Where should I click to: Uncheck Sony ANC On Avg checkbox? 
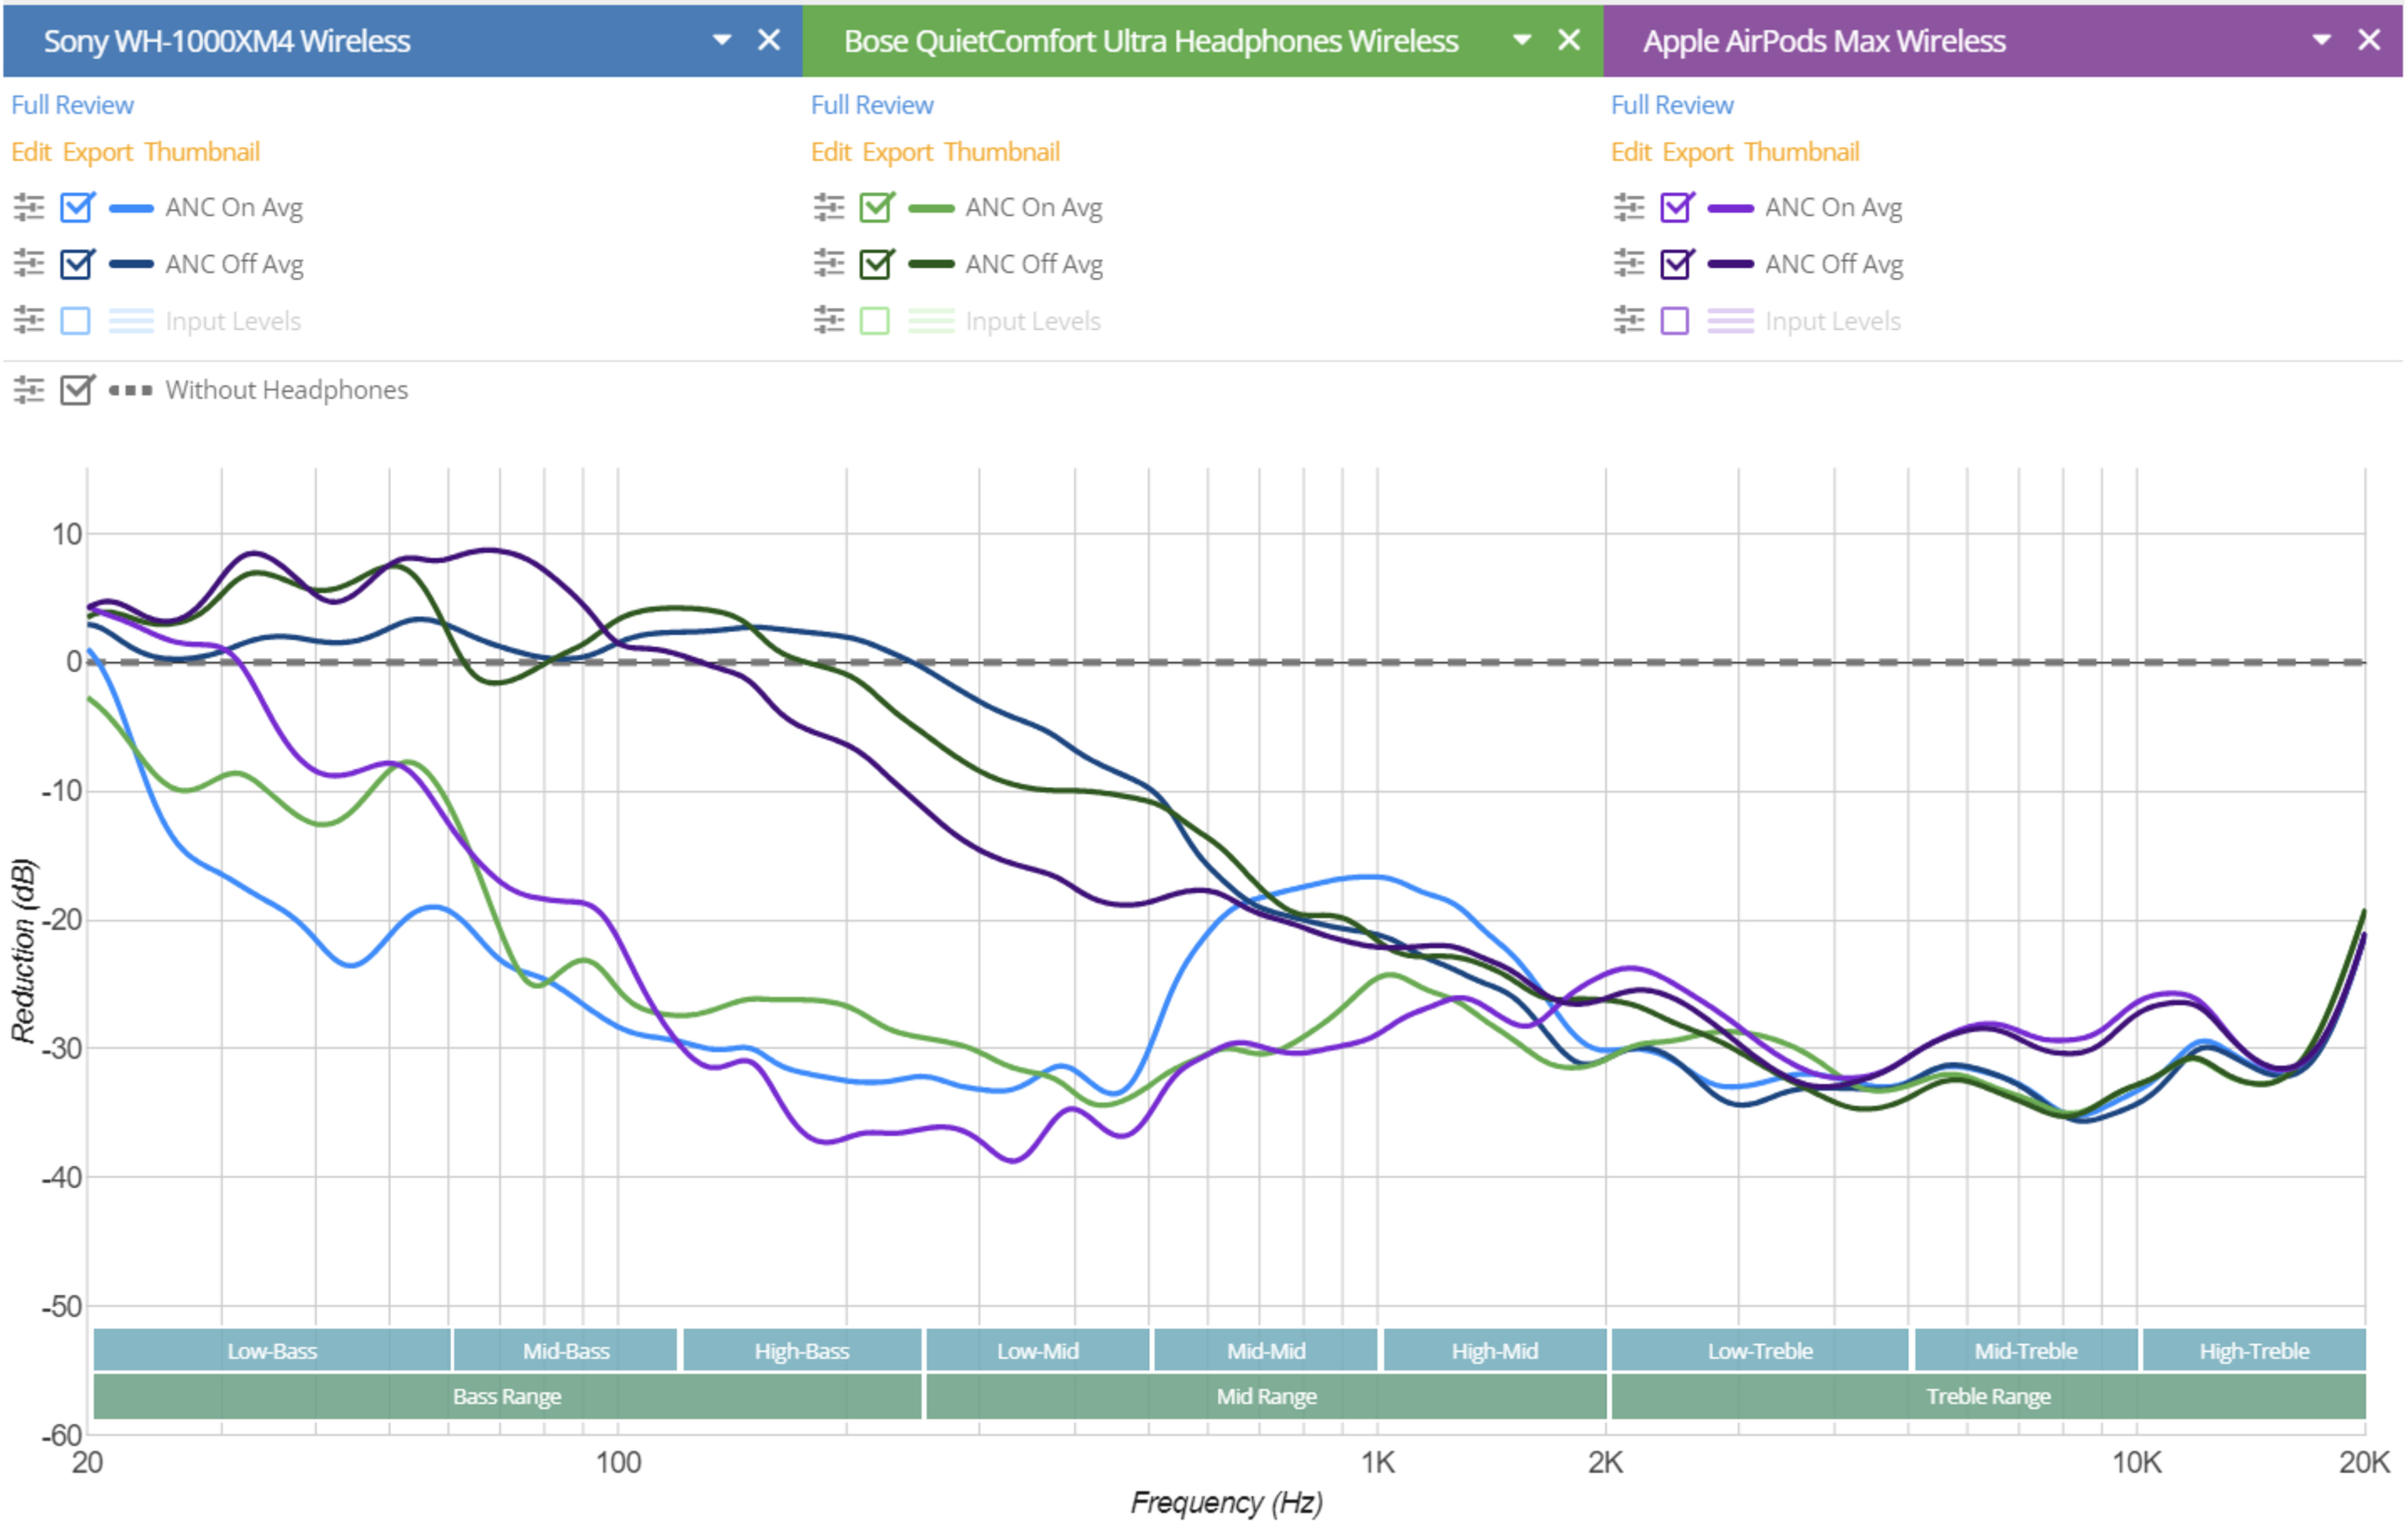click(76, 208)
